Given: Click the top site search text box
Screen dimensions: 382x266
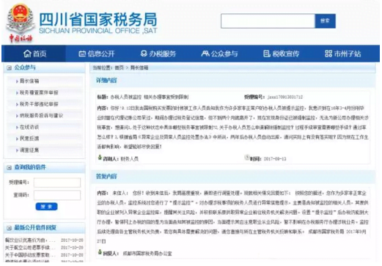Looking at the screenshot, I should [x=268, y=21].
